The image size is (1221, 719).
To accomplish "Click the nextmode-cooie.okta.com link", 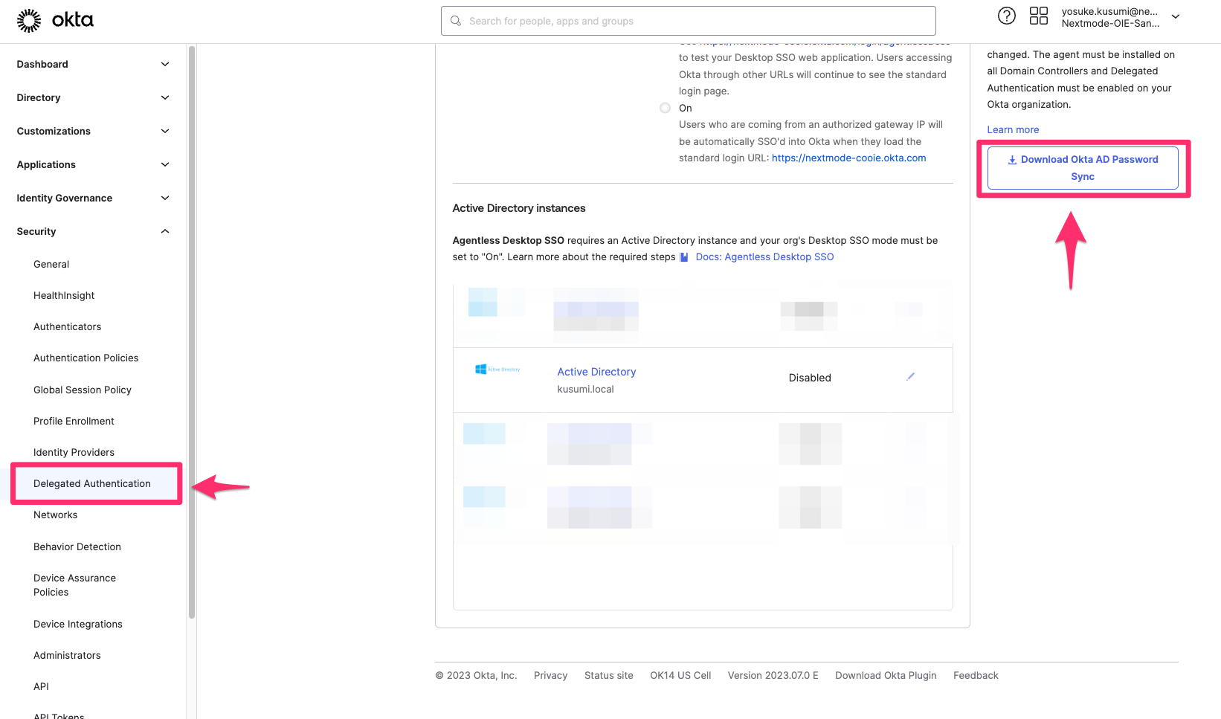I will click(x=848, y=158).
